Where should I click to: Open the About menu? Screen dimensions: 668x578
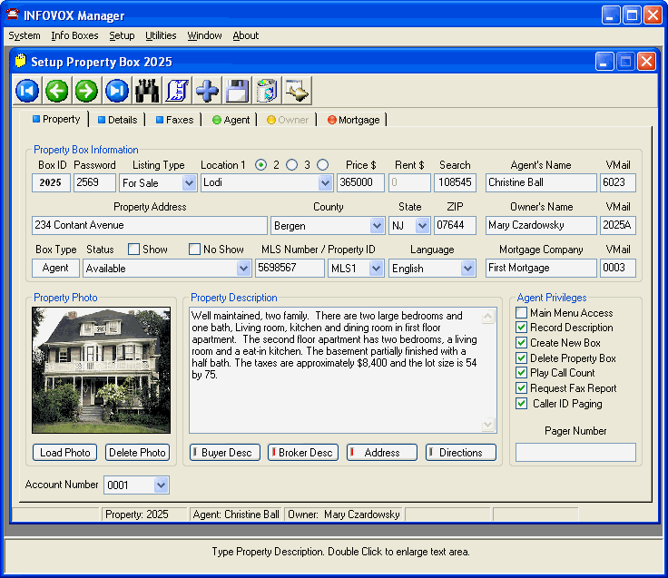click(245, 35)
